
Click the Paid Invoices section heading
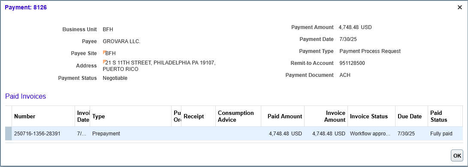(x=26, y=96)
